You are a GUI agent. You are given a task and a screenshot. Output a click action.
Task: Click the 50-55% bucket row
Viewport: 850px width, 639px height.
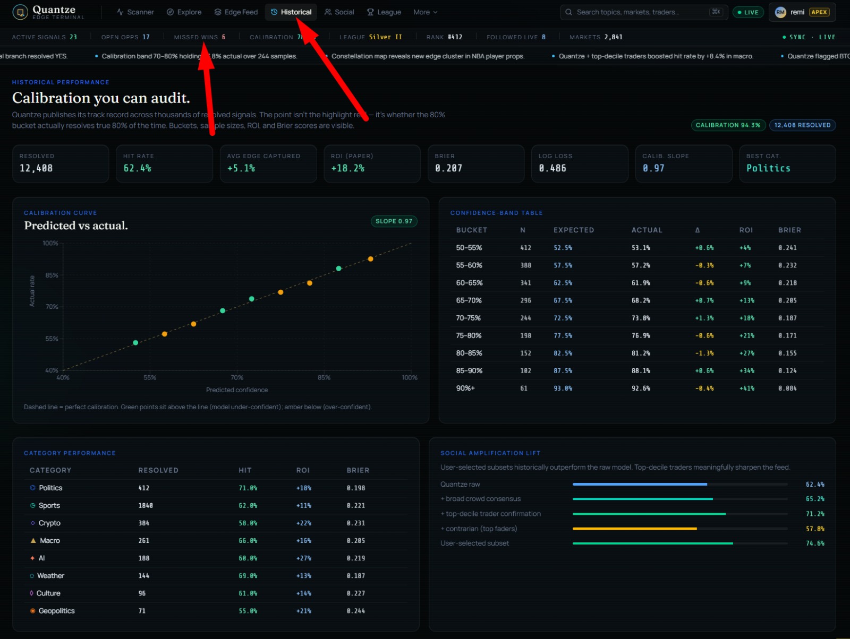[637, 248]
